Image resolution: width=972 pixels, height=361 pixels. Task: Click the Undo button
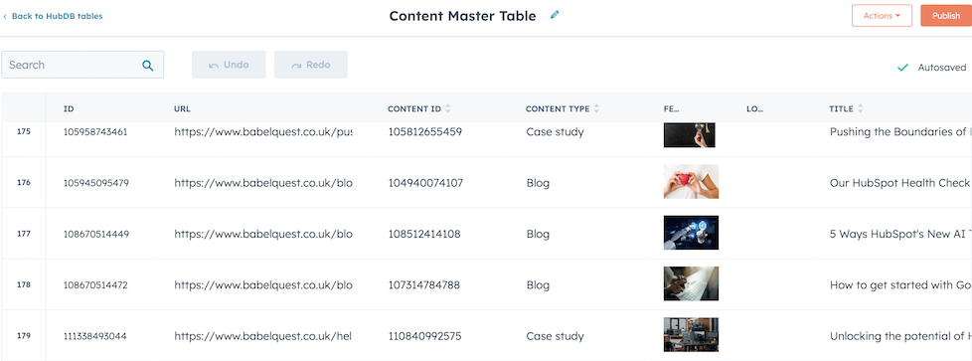[229, 65]
